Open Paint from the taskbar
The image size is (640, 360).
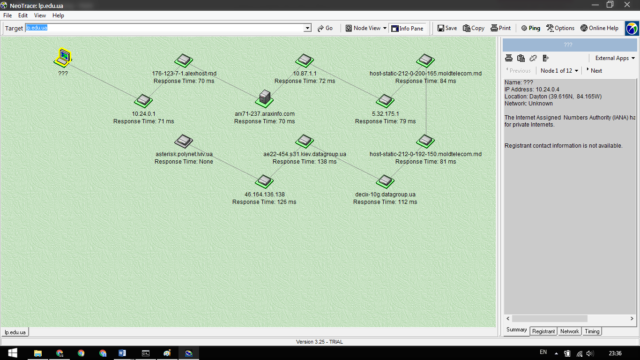tap(167, 353)
